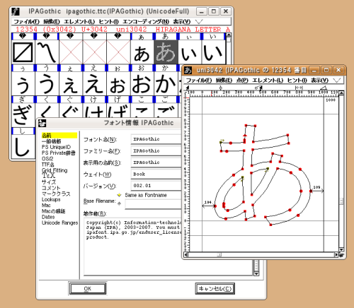Open ヒント(I) menu in uni3042 glyph window
This screenshot has height=308, width=354.
(x=297, y=81)
